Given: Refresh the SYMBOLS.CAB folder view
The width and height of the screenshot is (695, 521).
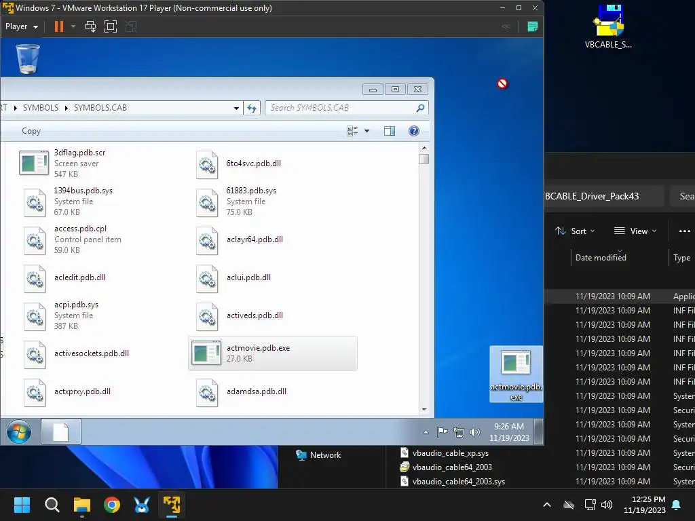Looking at the screenshot, I should point(252,108).
